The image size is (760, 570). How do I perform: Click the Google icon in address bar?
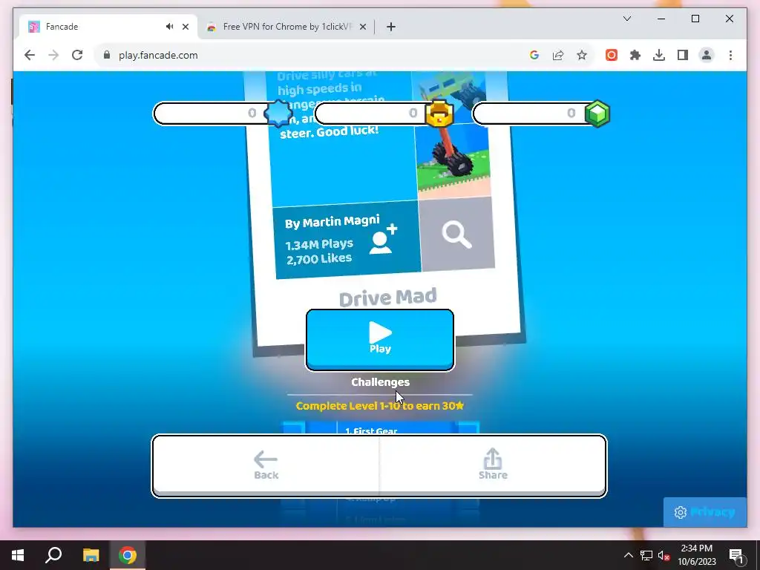(x=534, y=55)
